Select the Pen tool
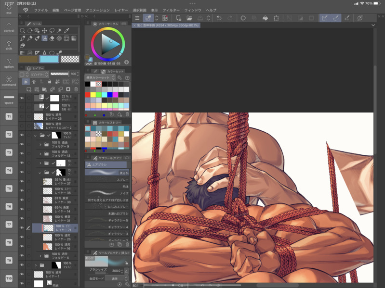 click(23, 38)
